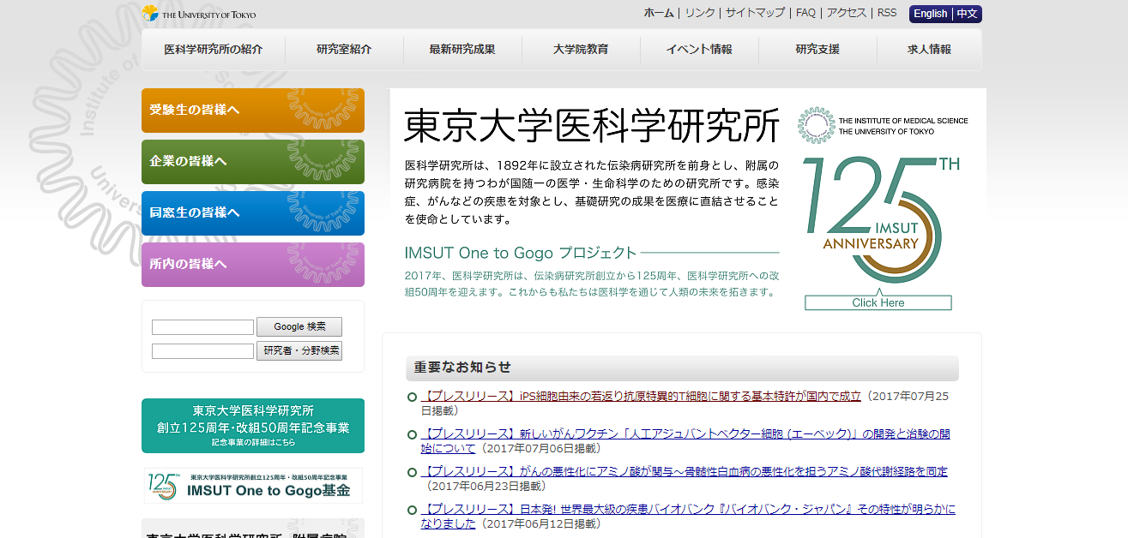Switch language to English
The width and height of the screenshot is (1128, 538).
(x=930, y=14)
